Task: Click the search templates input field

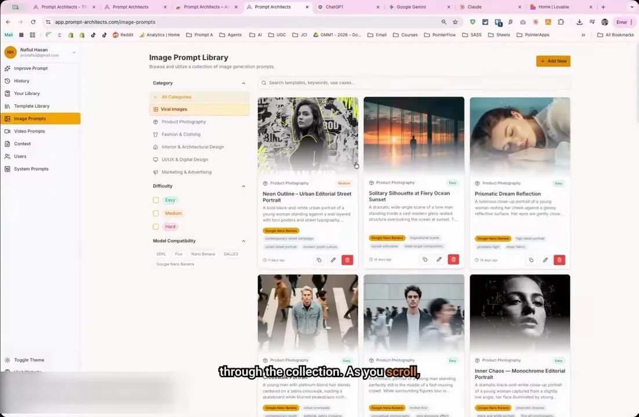Action: coord(413,83)
